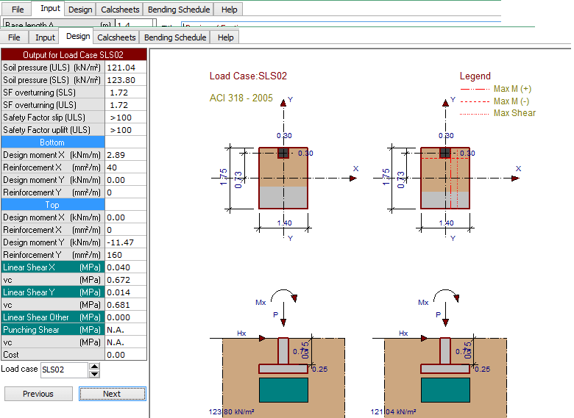The width and height of the screenshot is (574, 418).
Task: Open Bending Schedule tab in lower row
Action: point(175,37)
